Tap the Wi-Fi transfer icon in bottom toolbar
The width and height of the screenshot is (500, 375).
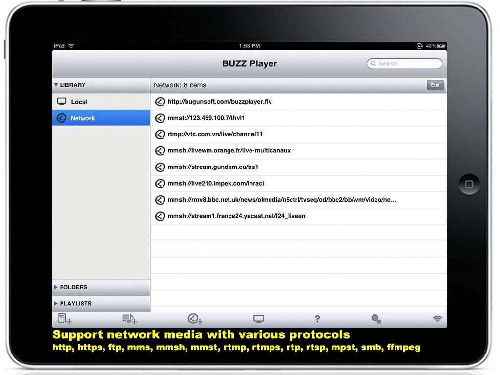click(x=437, y=319)
